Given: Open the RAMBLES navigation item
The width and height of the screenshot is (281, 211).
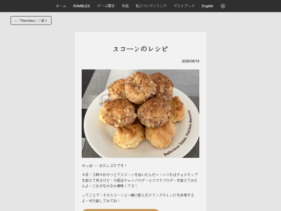Looking at the screenshot, I should 82,6.
